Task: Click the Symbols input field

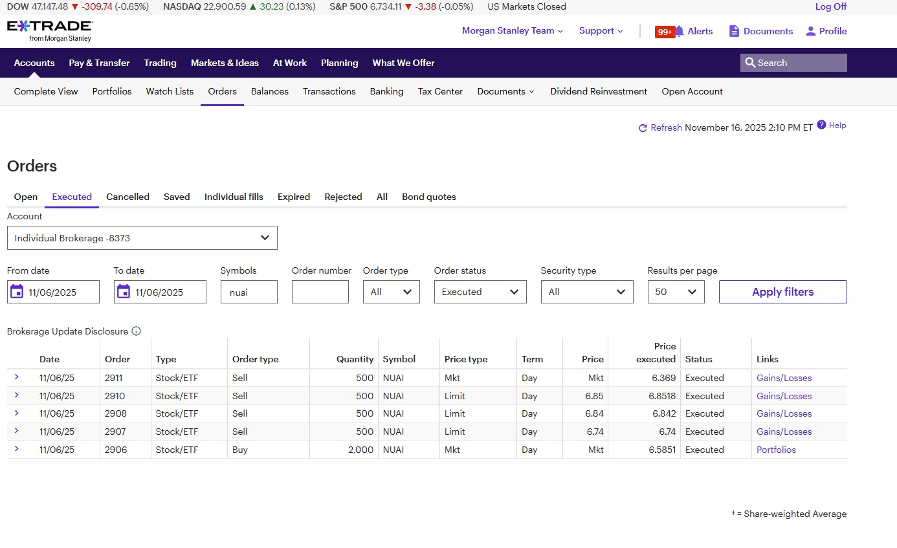Action: point(249,292)
